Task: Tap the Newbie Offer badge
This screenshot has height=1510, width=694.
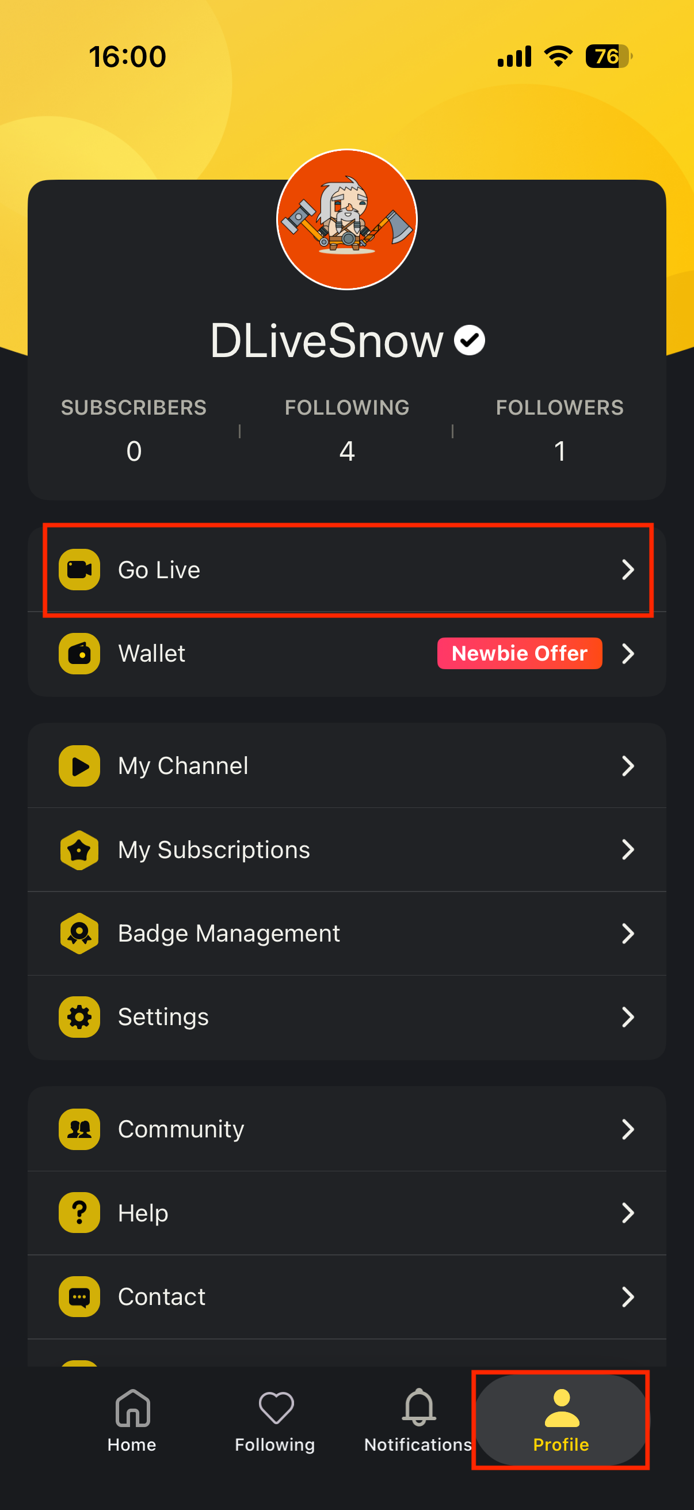Action: tap(520, 653)
